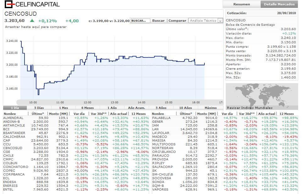Select the RIPLEY stock row
The image size is (306, 194).
click(x=225, y=163)
